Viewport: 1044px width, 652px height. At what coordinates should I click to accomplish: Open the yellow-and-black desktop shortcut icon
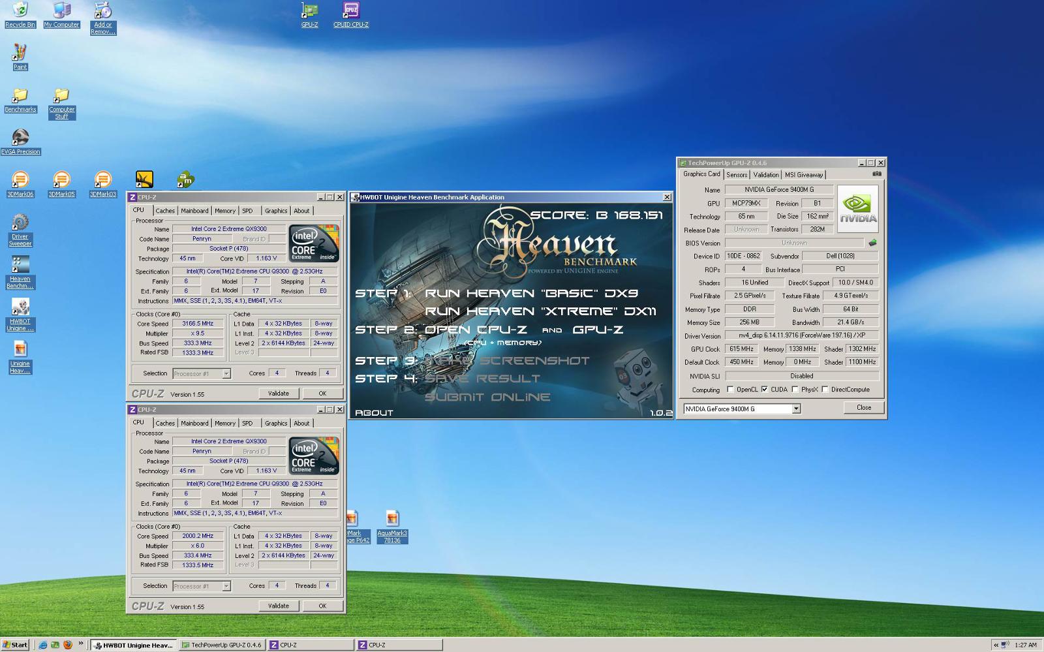click(x=144, y=179)
